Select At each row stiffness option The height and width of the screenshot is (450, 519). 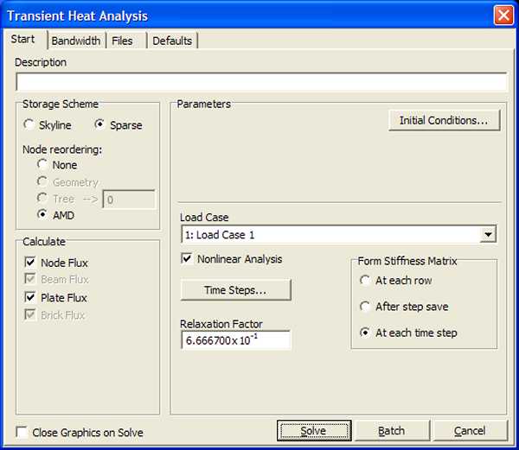pyautogui.click(x=365, y=281)
